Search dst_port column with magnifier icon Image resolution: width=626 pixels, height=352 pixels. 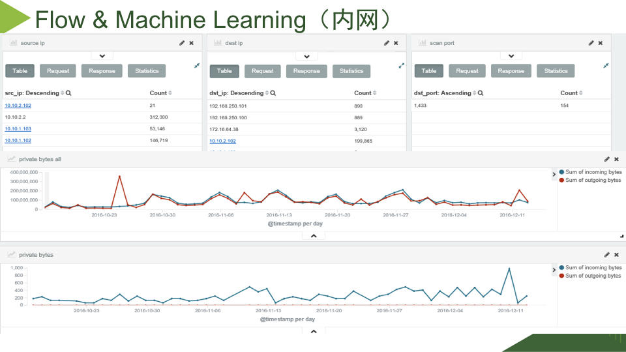click(481, 93)
